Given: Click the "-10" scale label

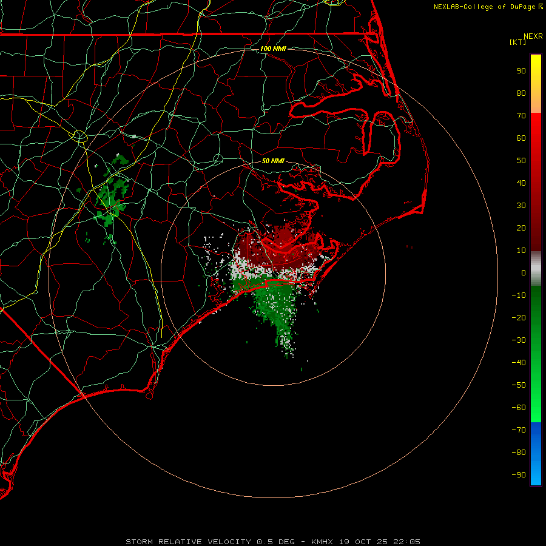Looking at the screenshot, I should [519, 295].
